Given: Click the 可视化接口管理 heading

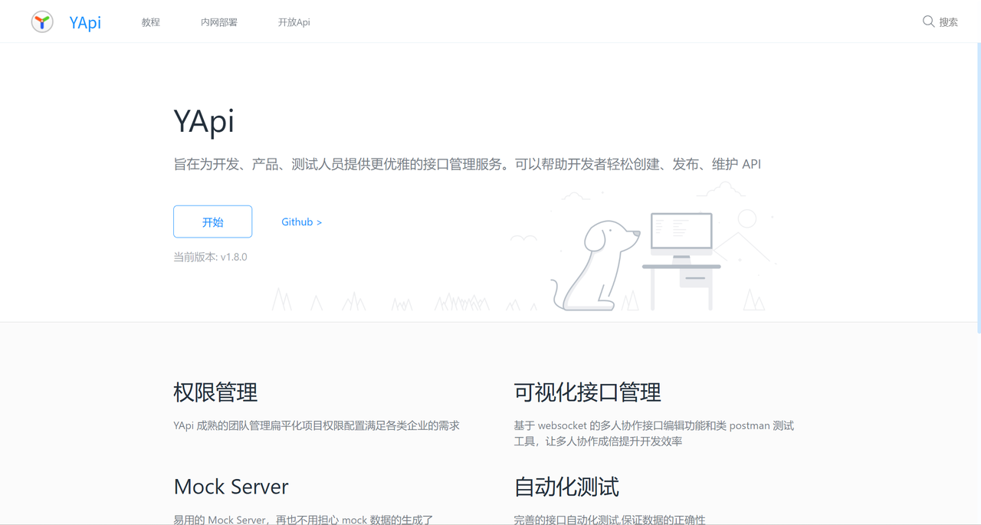Looking at the screenshot, I should pos(587,392).
